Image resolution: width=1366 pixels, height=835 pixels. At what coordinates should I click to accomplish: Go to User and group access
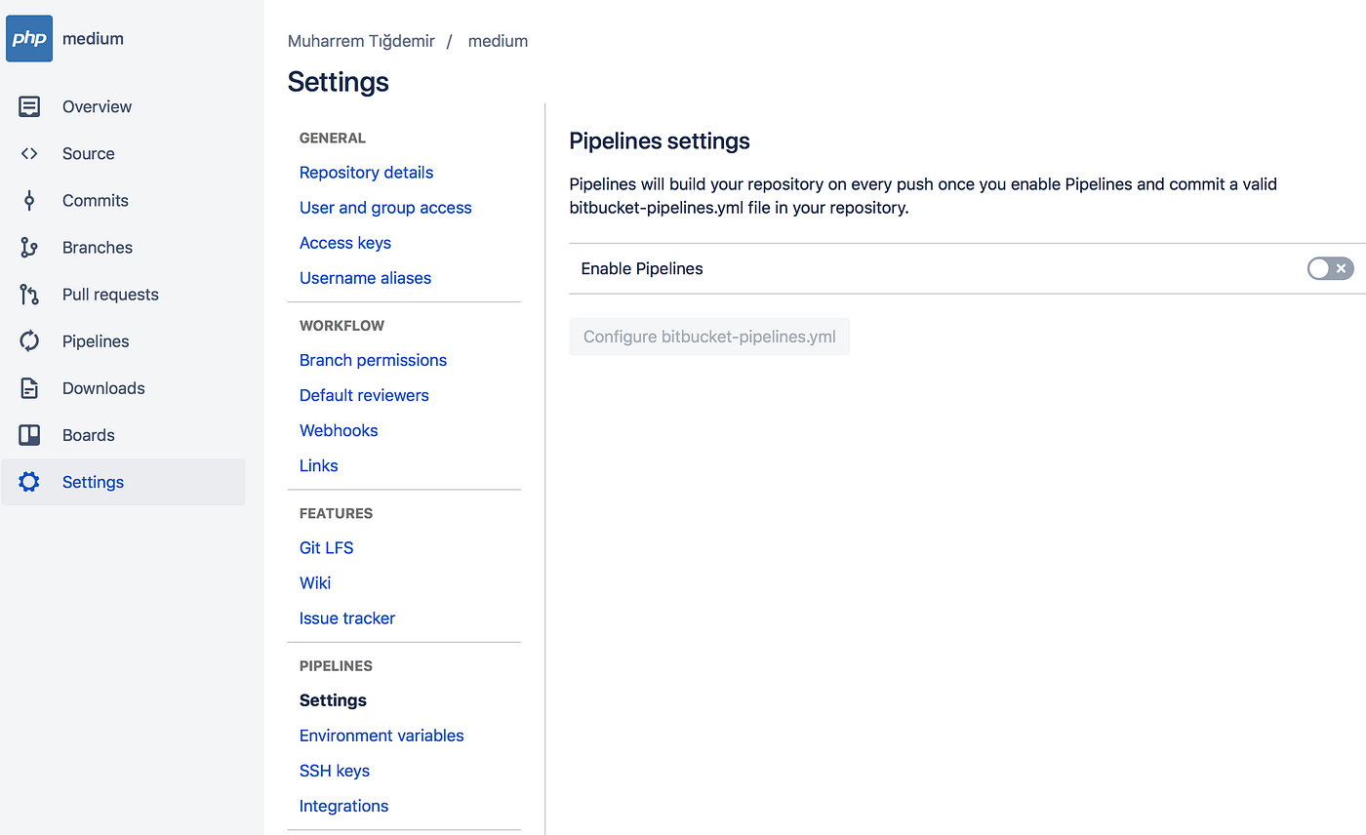click(x=385, y=208)
